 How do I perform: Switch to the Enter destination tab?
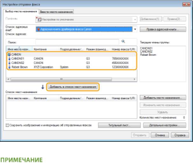point(56,12)
